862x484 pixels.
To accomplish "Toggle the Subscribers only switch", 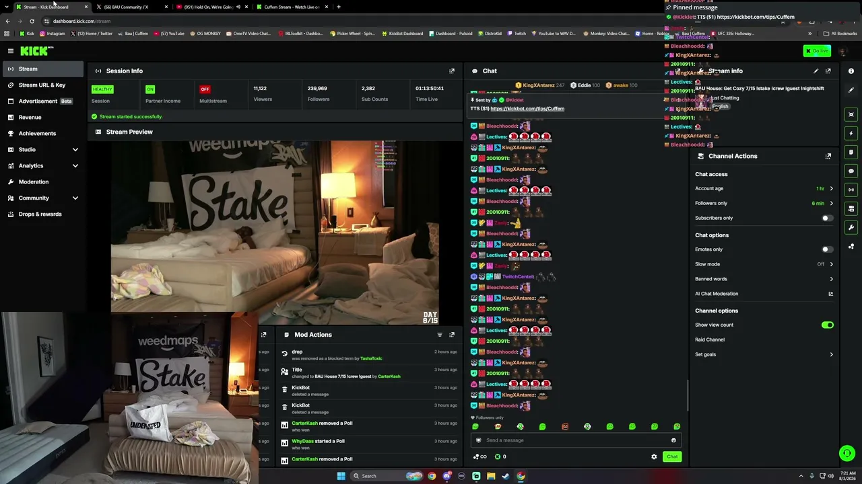I will 827,218.
